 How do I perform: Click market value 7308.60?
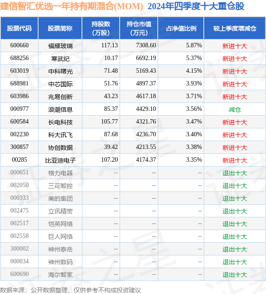tap(146, 46)
